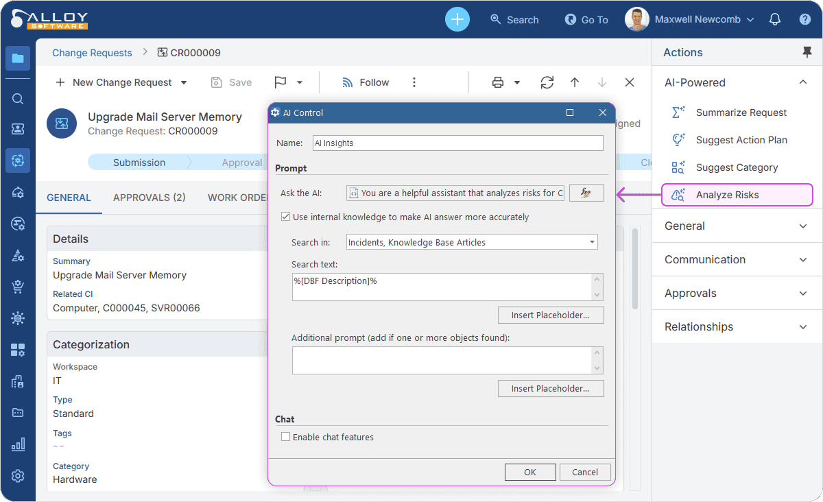Pin the Actions panel
823x502 pixels.
coord(807,52)
